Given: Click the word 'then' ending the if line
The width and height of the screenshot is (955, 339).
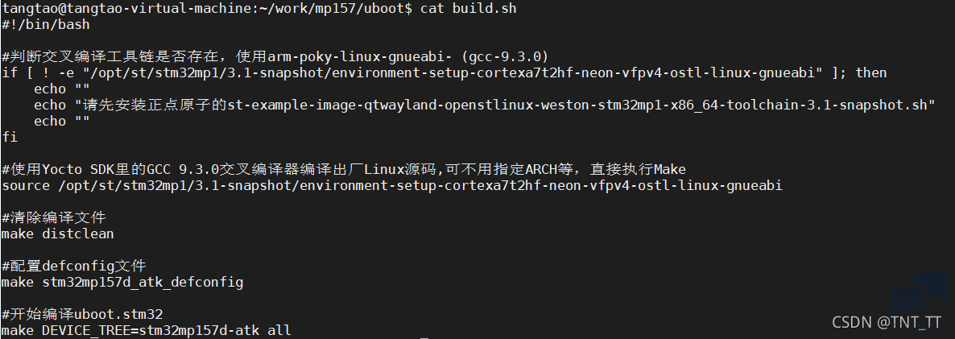Looking at the screenshot, I should pos(871,73).
